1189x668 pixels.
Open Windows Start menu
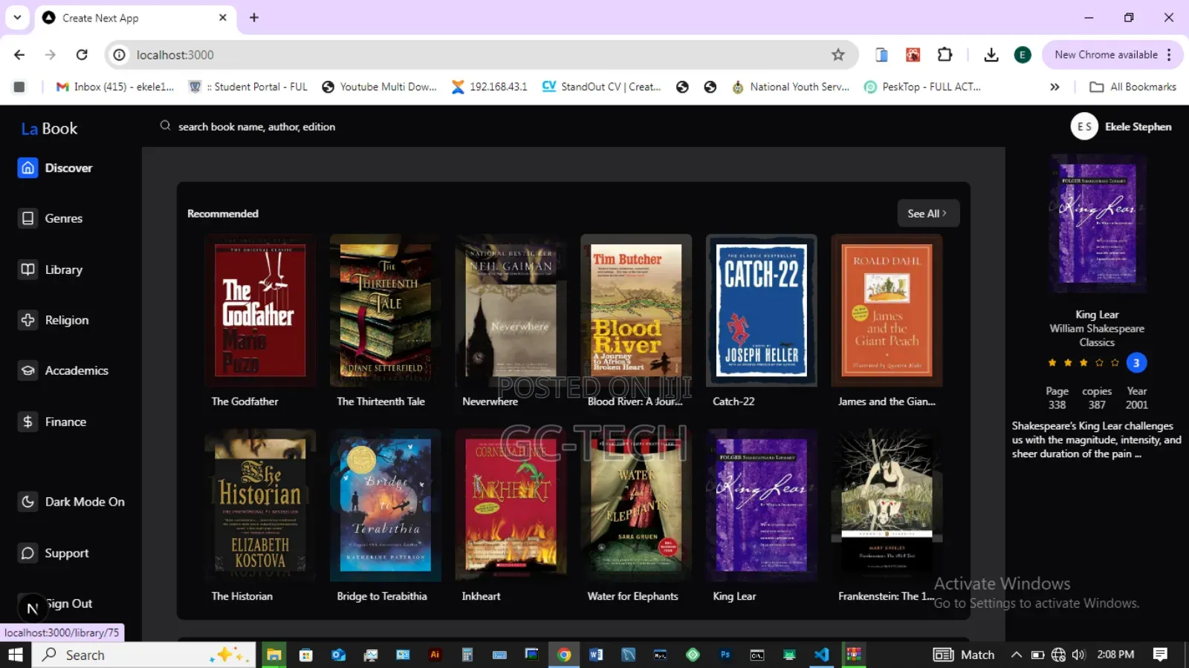point(15,655)
